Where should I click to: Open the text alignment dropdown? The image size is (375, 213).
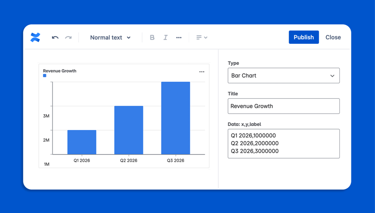click(201, 37)
